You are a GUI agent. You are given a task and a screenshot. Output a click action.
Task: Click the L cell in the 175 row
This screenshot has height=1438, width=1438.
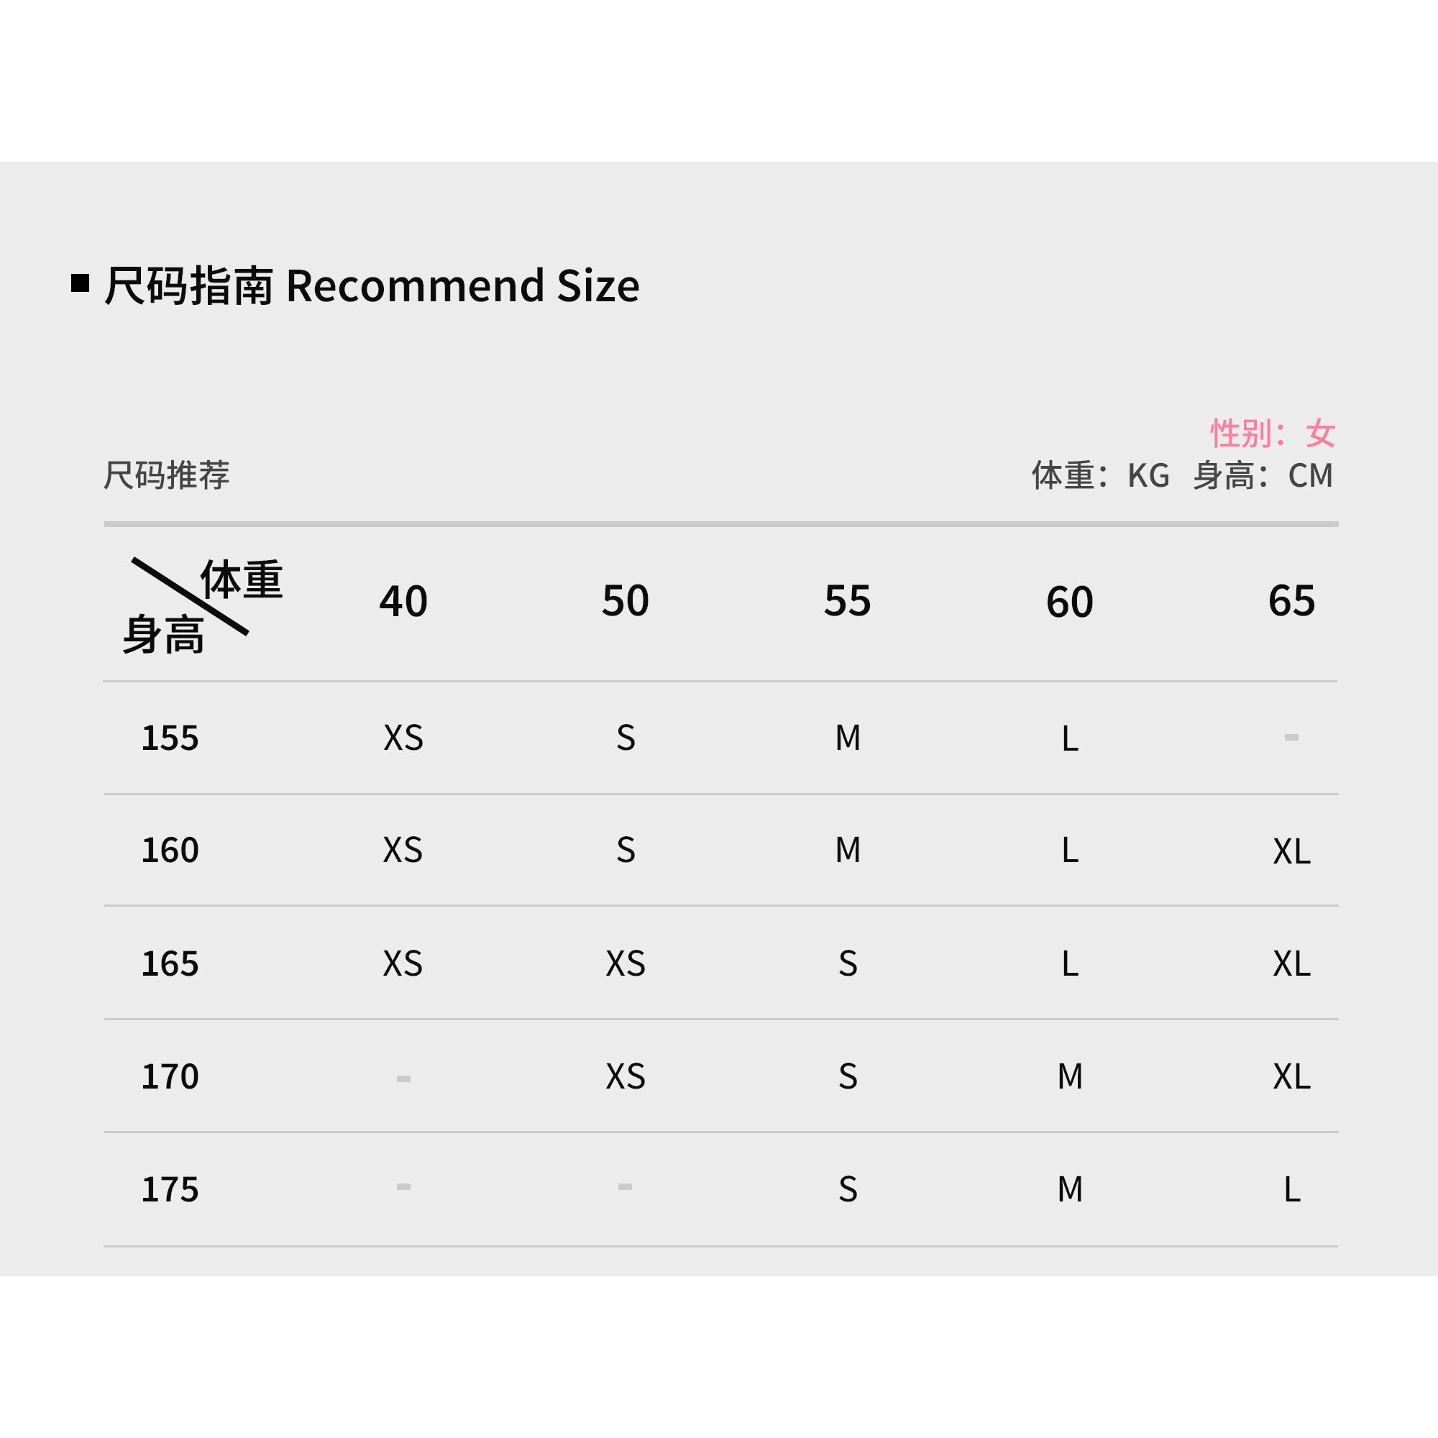pyautogui.click(x=1291, y=1189)
